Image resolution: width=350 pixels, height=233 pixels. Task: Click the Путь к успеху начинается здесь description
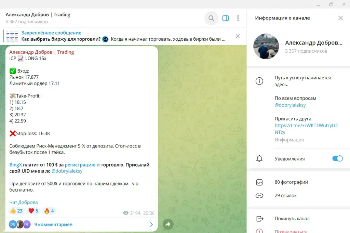(x=303, y=81)
